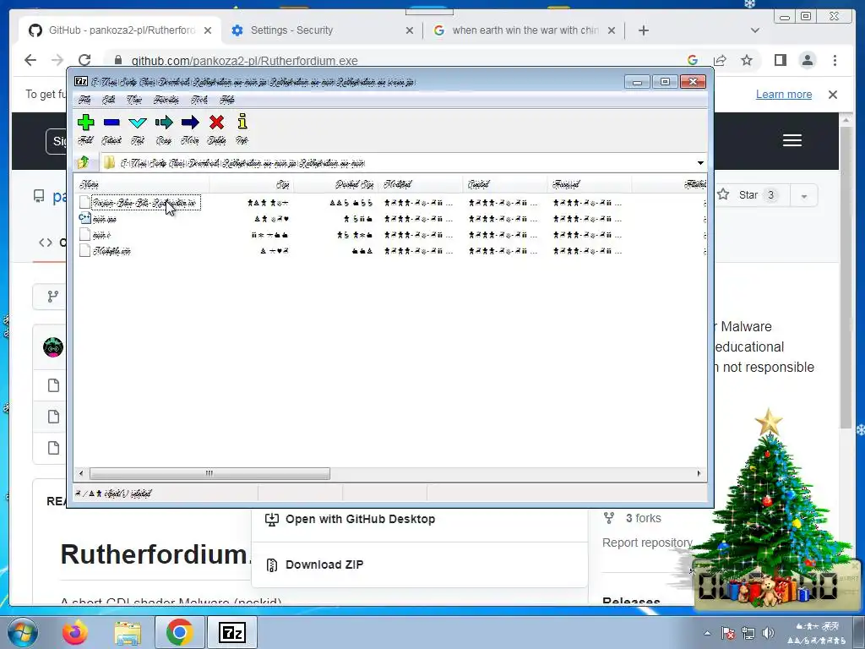The height and width of the screenshot is (649, 865).
Task: Open the View menu in 7-Zip
Action: tap(134, 100)
